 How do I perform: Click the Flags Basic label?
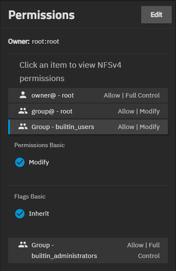30,196
